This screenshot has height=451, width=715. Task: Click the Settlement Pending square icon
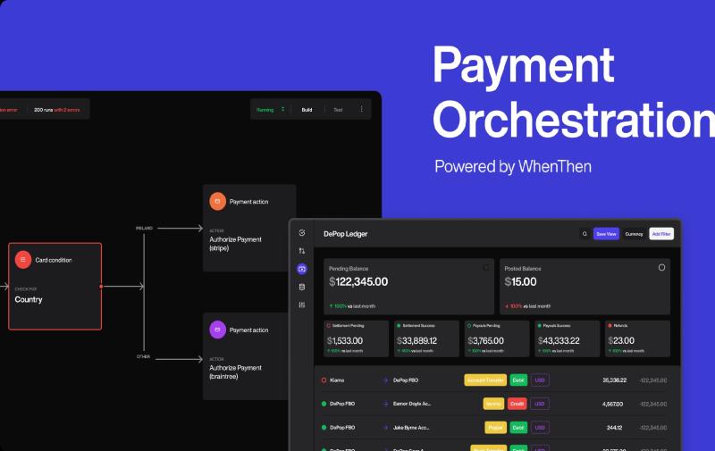[x=328, y=326]
